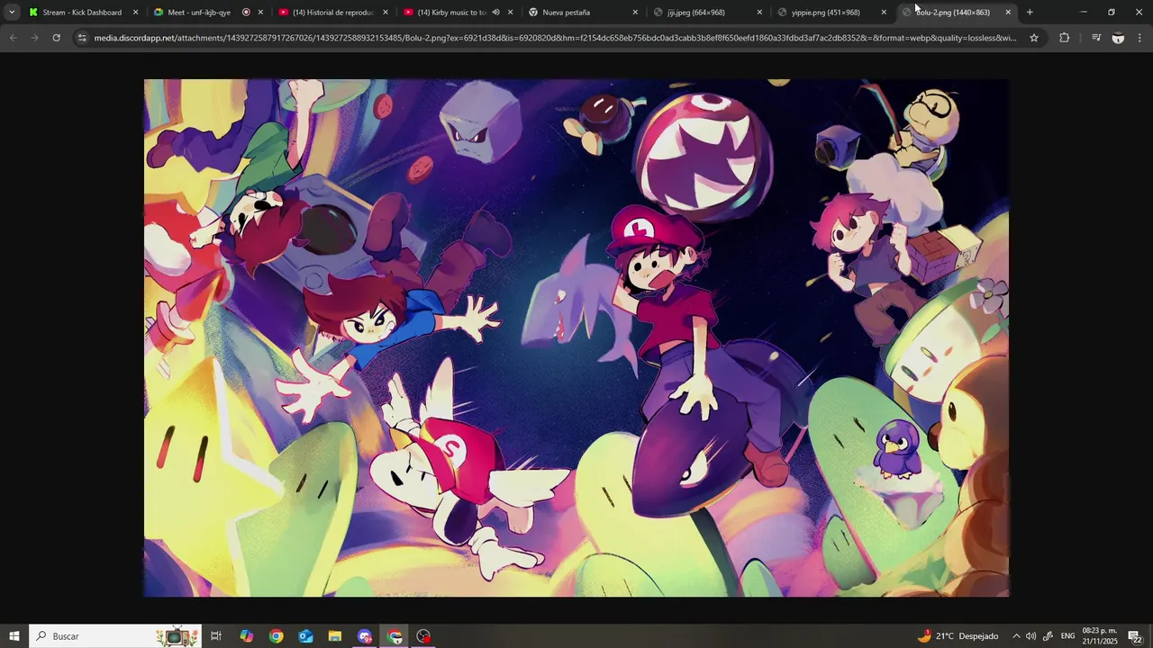Expand the tab search dropdown
The height and width of the screenshot is (648, 1153).
tap(12, 12)
